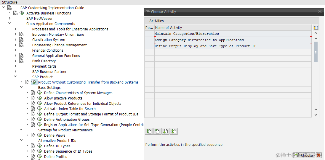This screenshot has height=160, width=325.
Task: Execute the Define ID Types activity icon
Action: coord(40,146)
